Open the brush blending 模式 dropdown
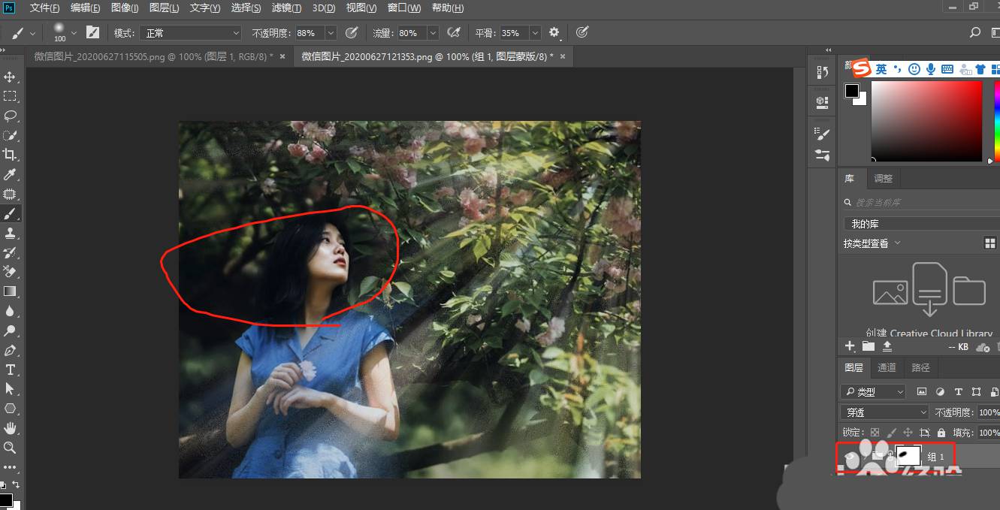The height and width of the screenshot is (510, 1000). point(190,32)
